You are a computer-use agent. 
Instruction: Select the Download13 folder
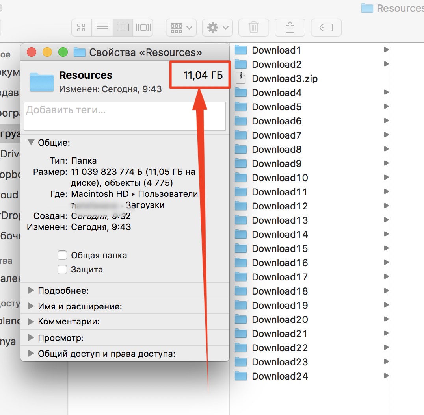click(x=311, y=220)
